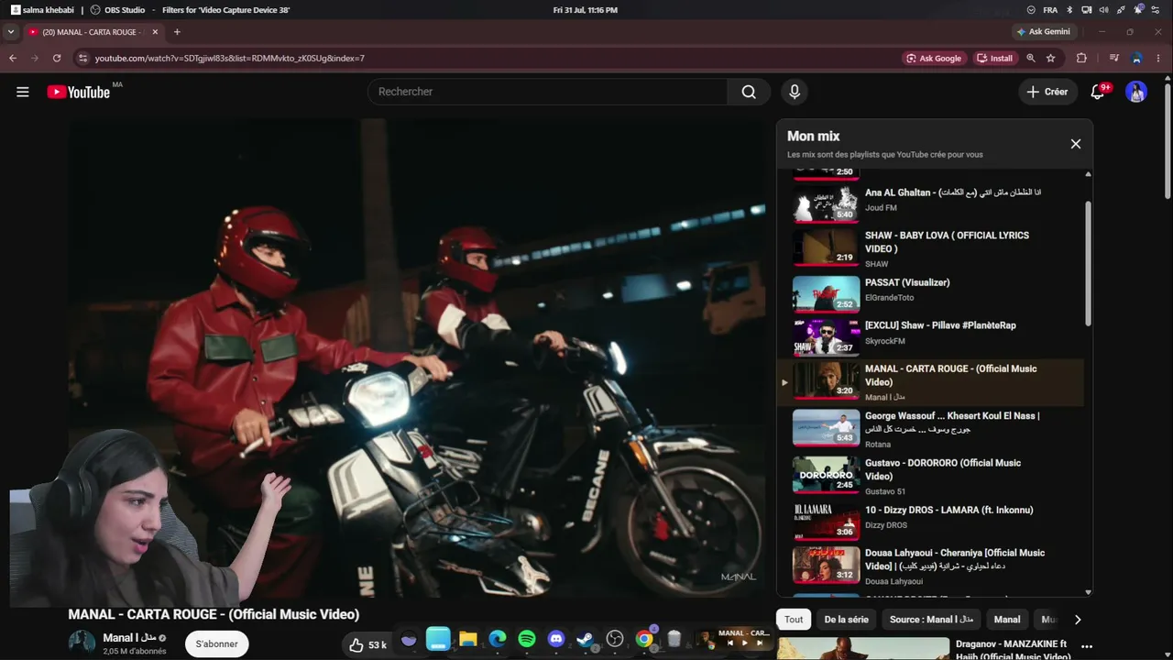Open Microsoft Edge from the dock
1173x660 pixels.
tap(498, 639)
